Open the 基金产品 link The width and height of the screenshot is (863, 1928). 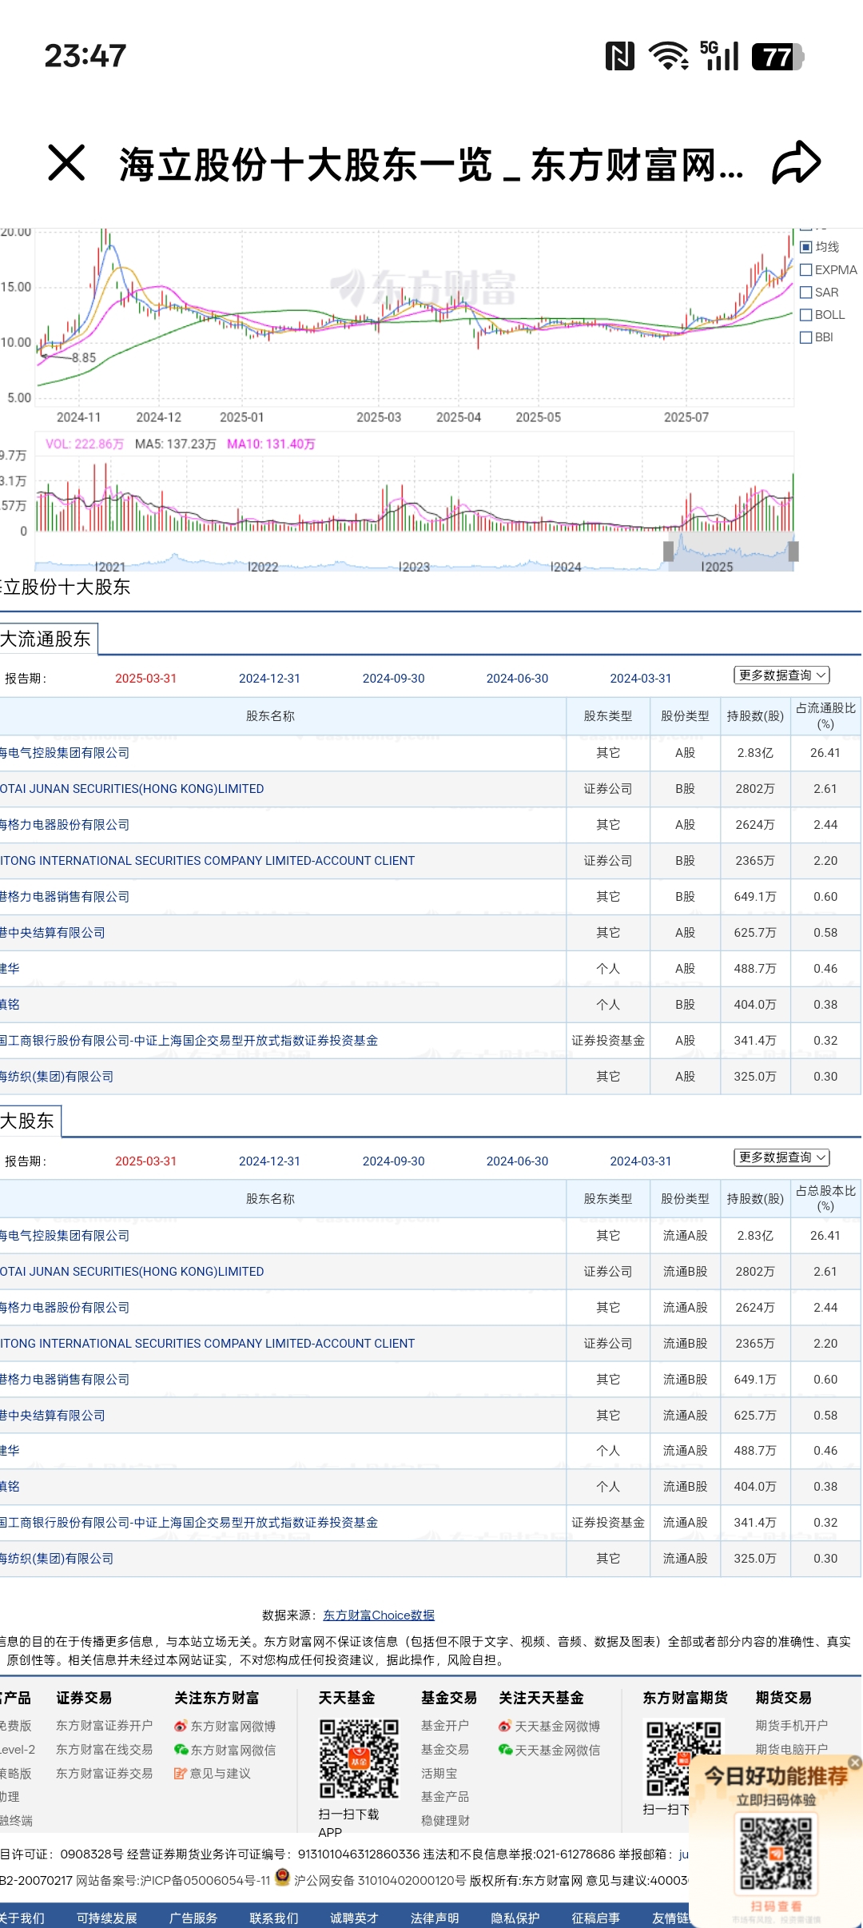tap(445, 1796)
